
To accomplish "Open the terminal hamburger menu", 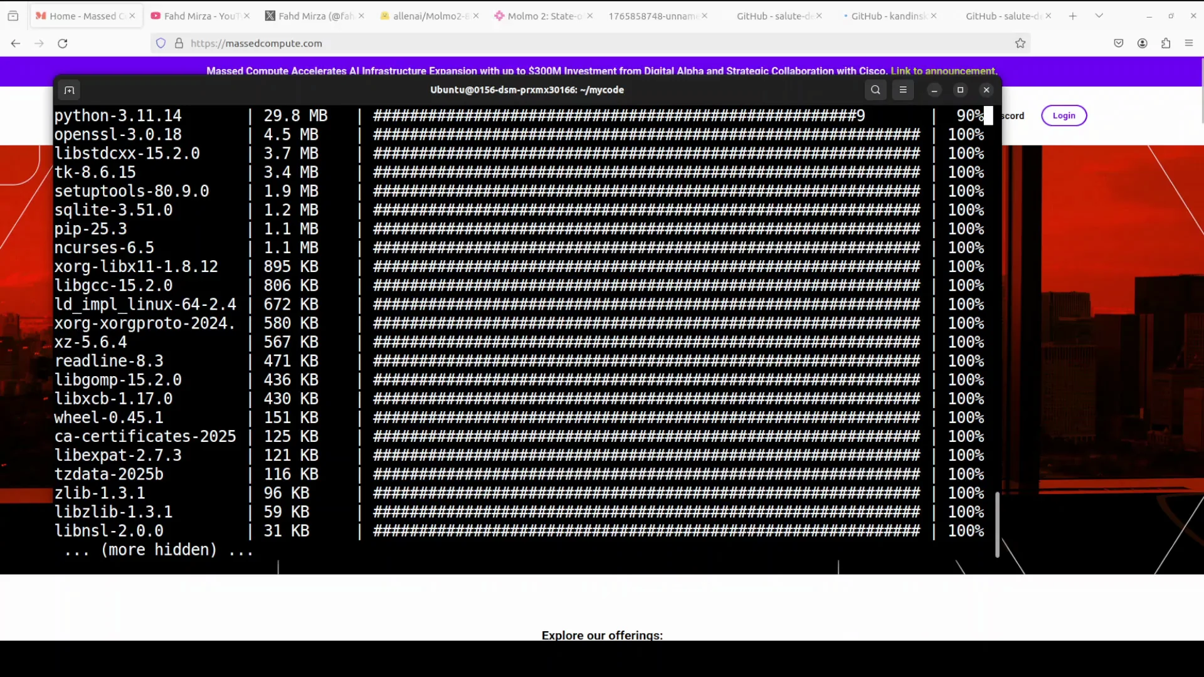I will tap(903, 90).
